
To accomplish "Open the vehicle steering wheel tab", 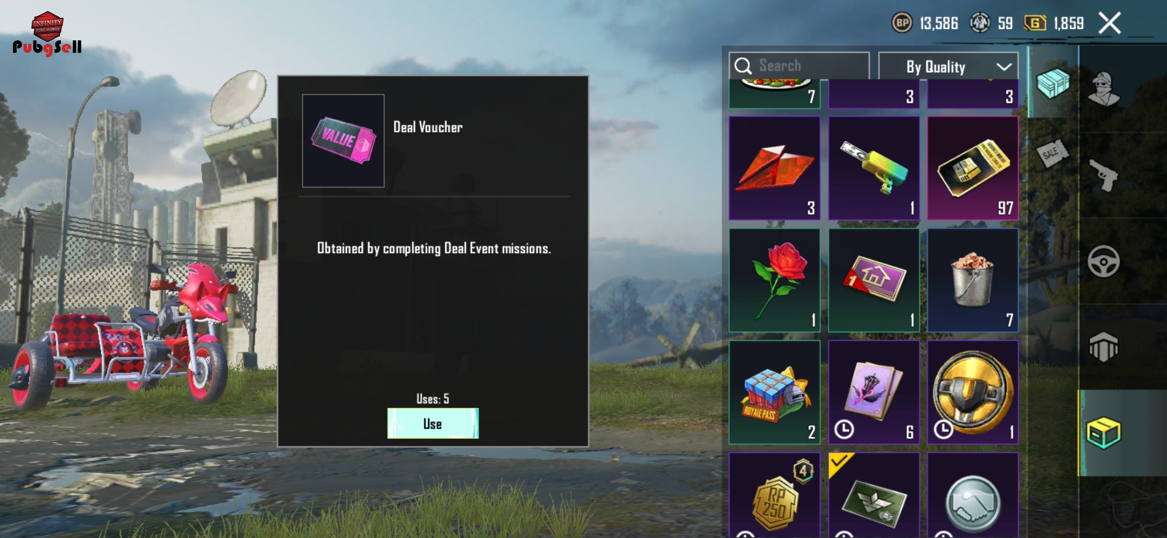I will [1104, 261].
